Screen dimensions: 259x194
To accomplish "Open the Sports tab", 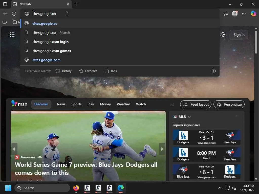I will point(76,104).
